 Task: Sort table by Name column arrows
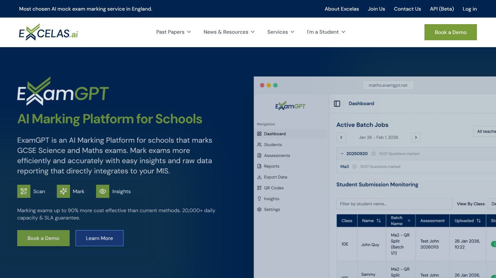click(x=379, y=221)
